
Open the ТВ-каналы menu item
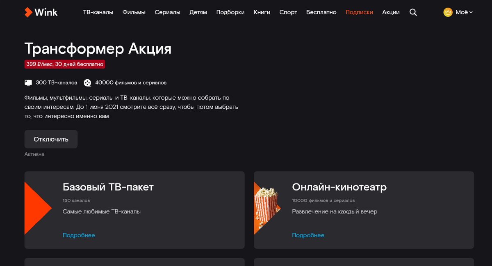pyautogui.click(x=98, y=12)
